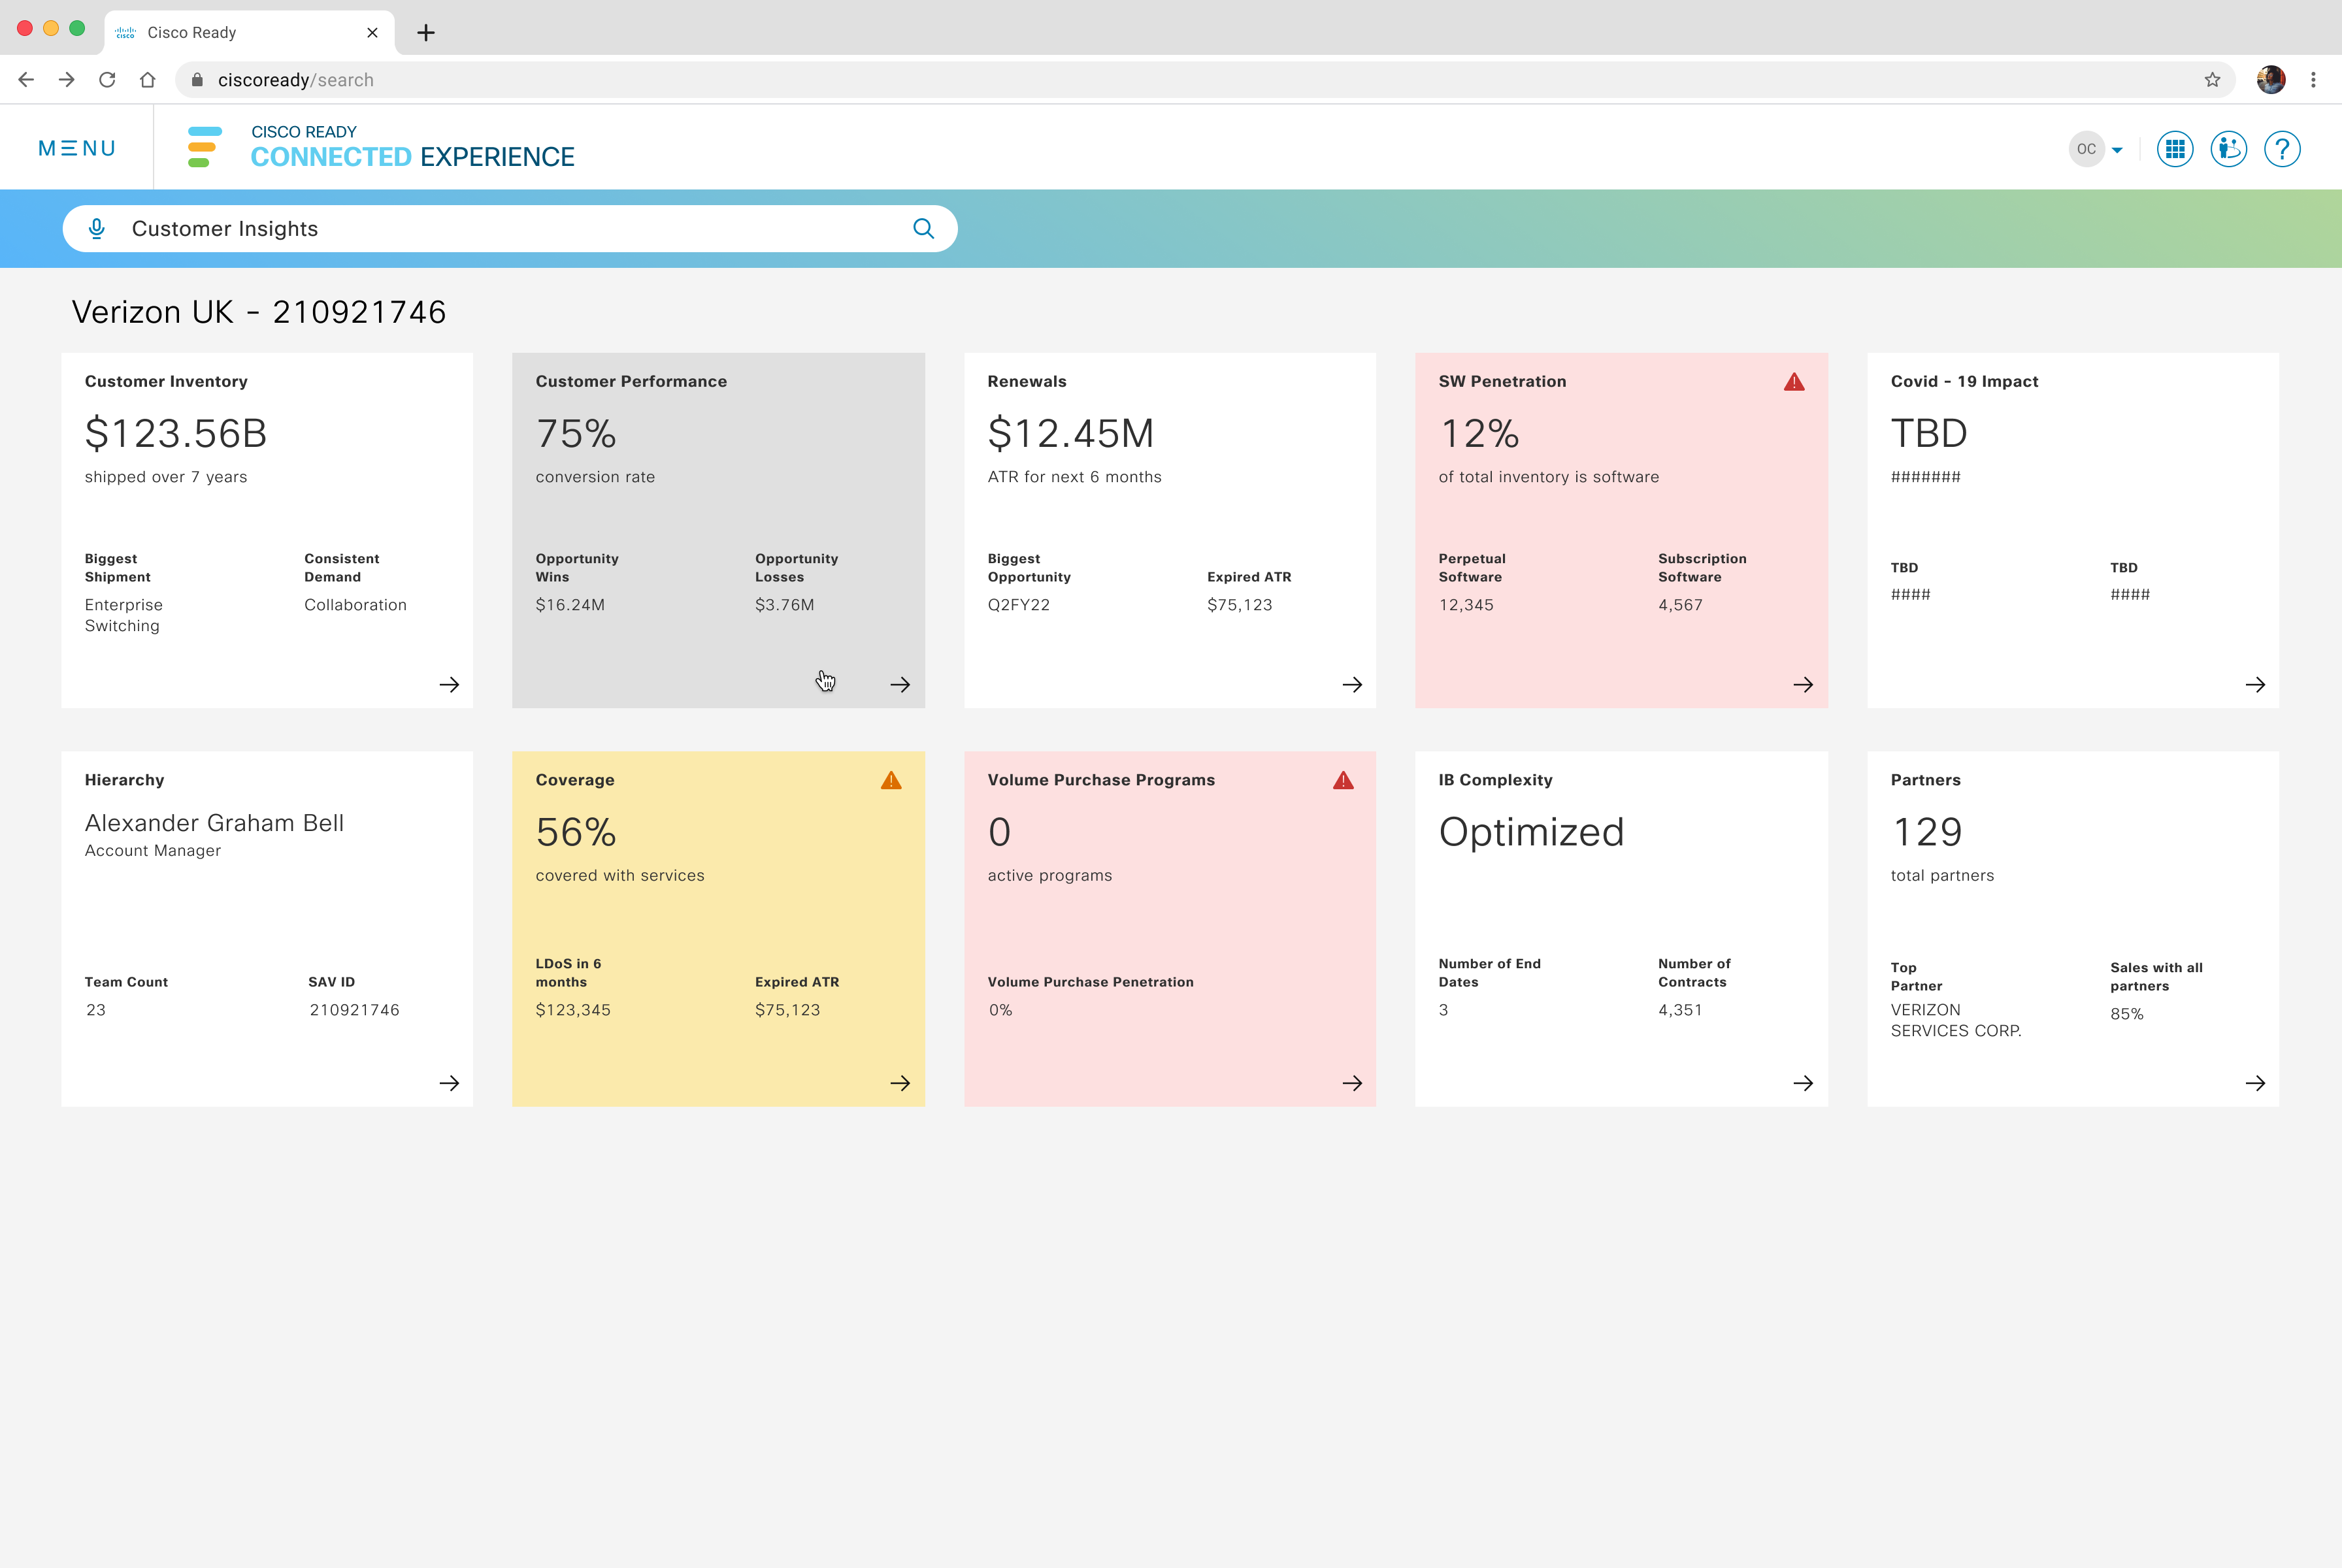
Task: Click Alexander Graham Bell name
Action: tap(214, 823)
